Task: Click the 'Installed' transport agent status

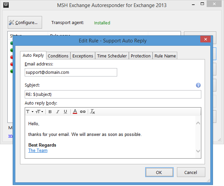Action: tap(102, 23)
